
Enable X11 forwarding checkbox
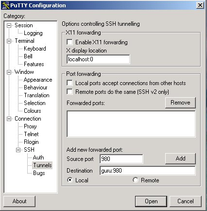tap(69, 42)
